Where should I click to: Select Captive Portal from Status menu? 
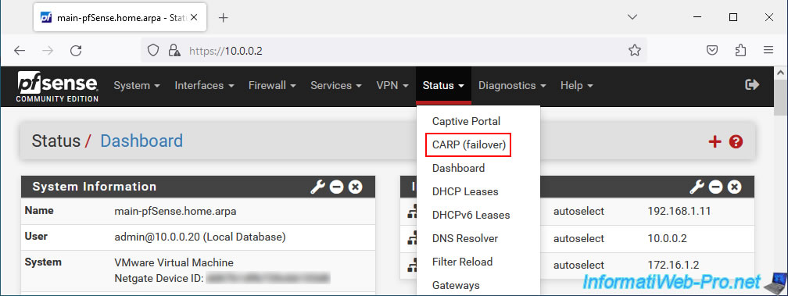[467, 121]
